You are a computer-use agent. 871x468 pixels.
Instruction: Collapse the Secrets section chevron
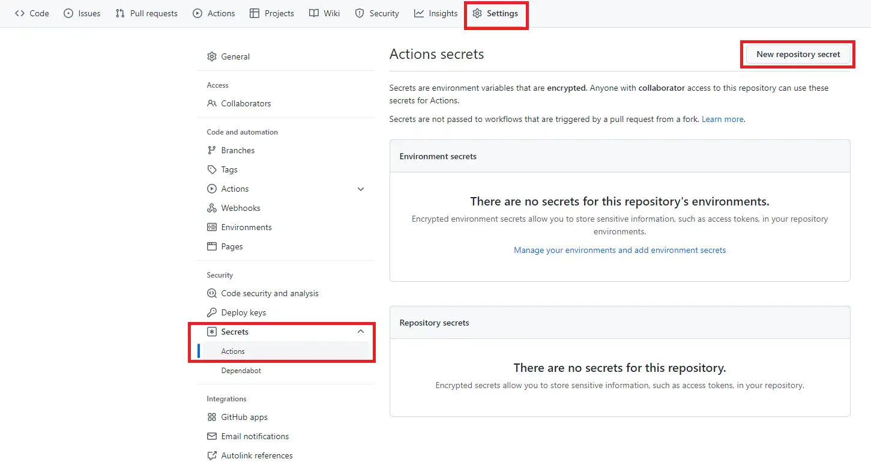click(x=361, y=332)
